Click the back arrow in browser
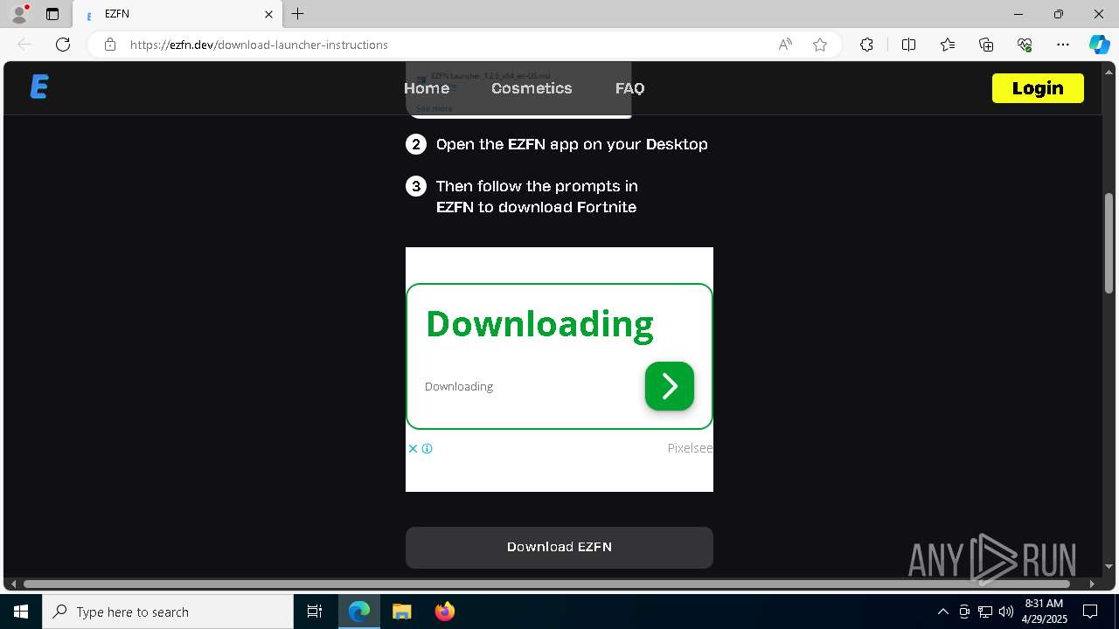 (24, 45)
